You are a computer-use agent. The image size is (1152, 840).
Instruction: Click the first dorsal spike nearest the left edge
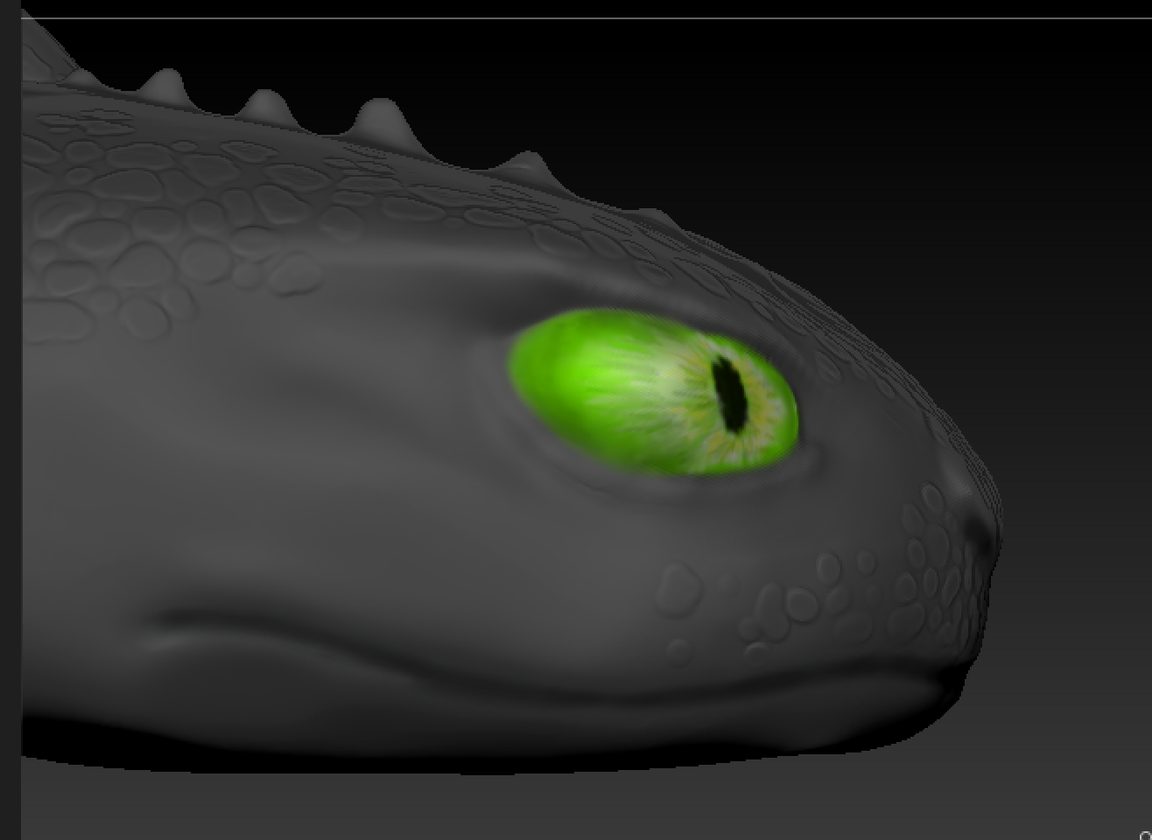[x=166, y=85]
